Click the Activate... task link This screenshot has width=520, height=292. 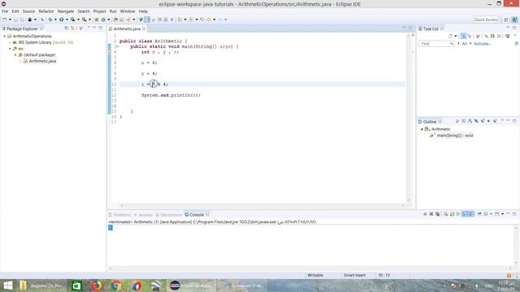click(482, 44)
